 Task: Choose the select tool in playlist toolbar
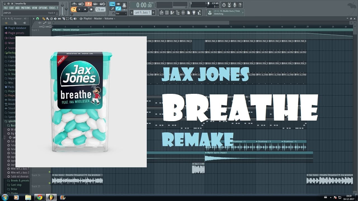(x=67, y=19)
